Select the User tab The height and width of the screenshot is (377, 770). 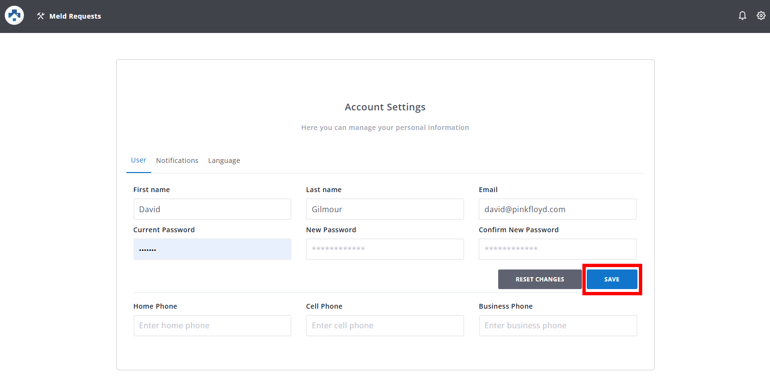pos(138,160)
